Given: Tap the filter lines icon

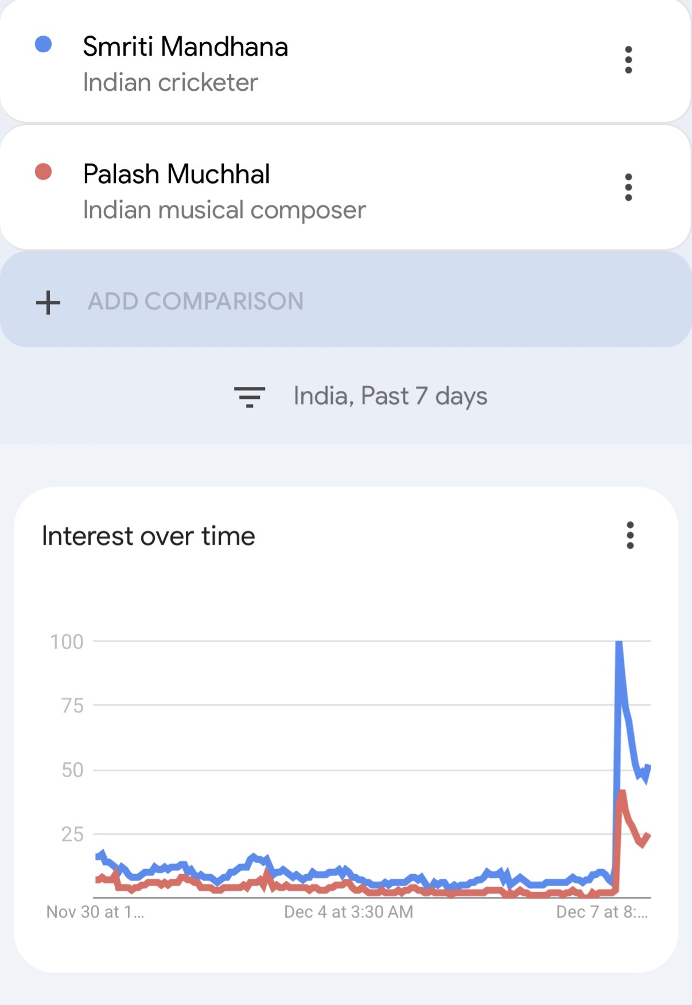Looking at the screenshot, I should pyautogui.click(x=250, y=397).
